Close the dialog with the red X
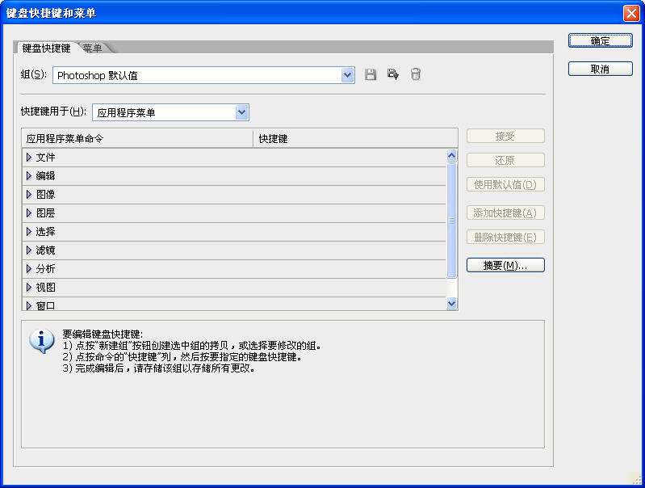This screenshot has width=645, height=488. point(631,13)
